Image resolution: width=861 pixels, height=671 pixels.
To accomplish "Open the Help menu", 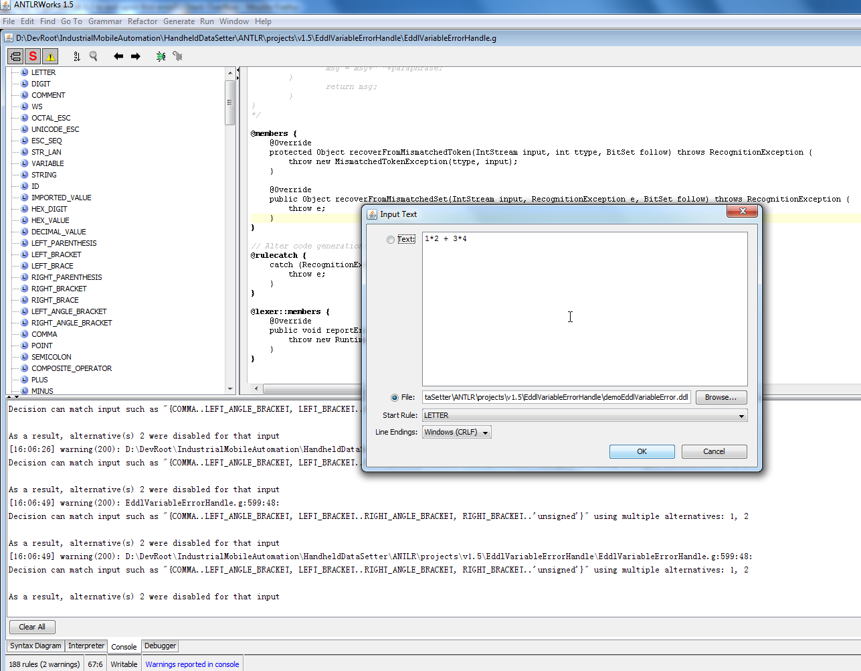I will pos(263,21).
